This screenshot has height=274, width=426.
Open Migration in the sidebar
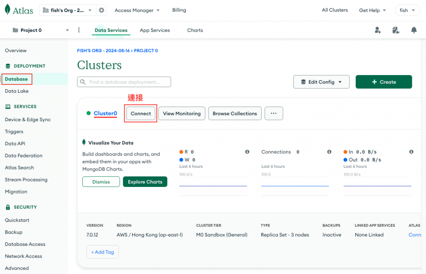16,192
